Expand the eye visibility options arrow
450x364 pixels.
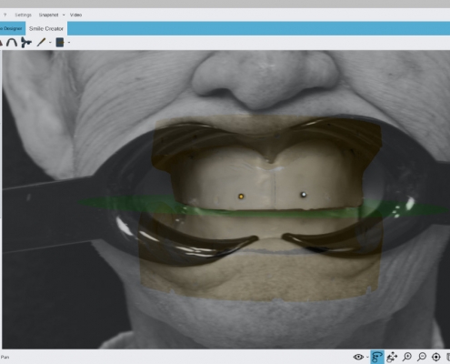(367, 358)
